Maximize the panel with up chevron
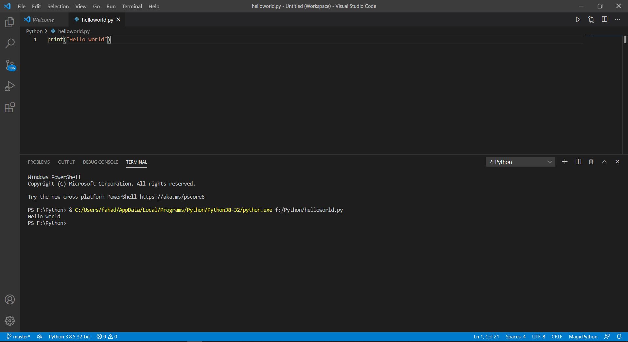628x342 pixels. point(604,162)
